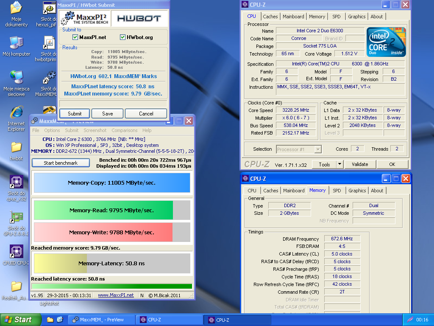Click the Memory-Write result bar

pos(112,232)
